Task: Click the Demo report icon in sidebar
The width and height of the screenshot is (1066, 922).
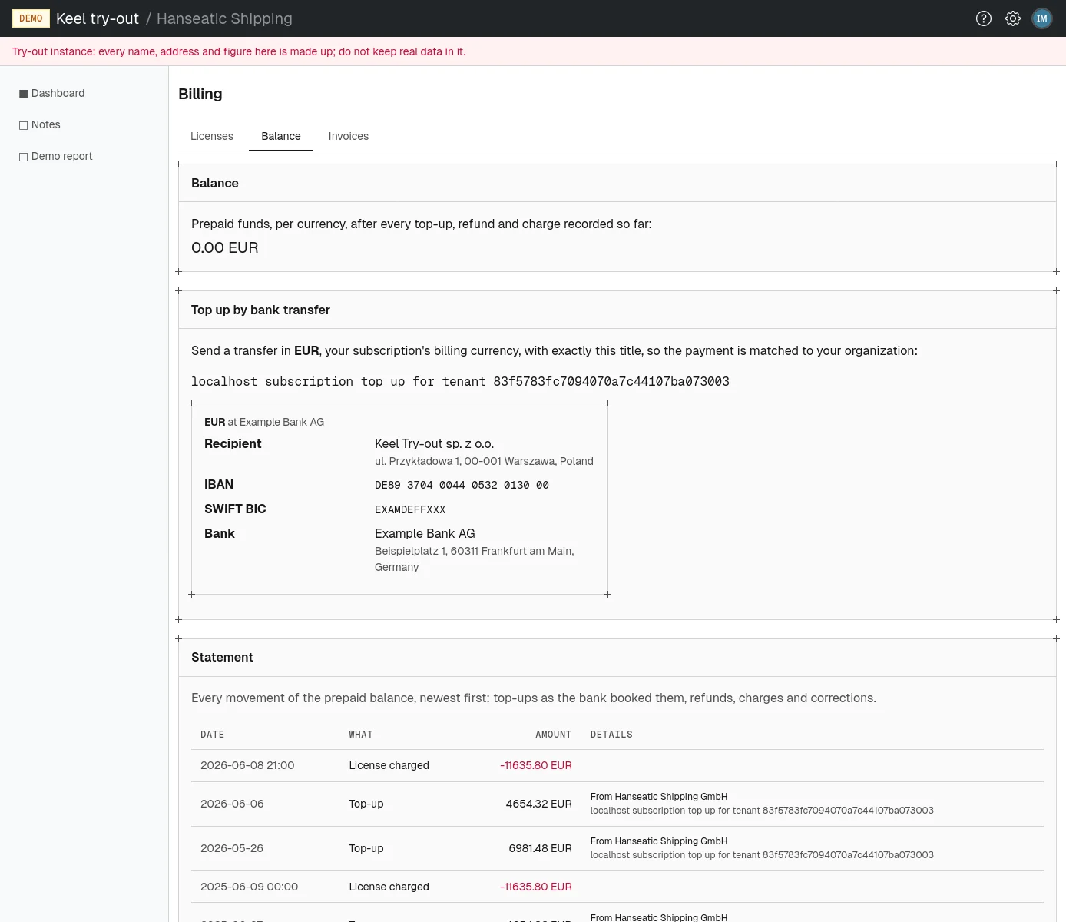Action: pyautogui.click(x=23, y=157)
